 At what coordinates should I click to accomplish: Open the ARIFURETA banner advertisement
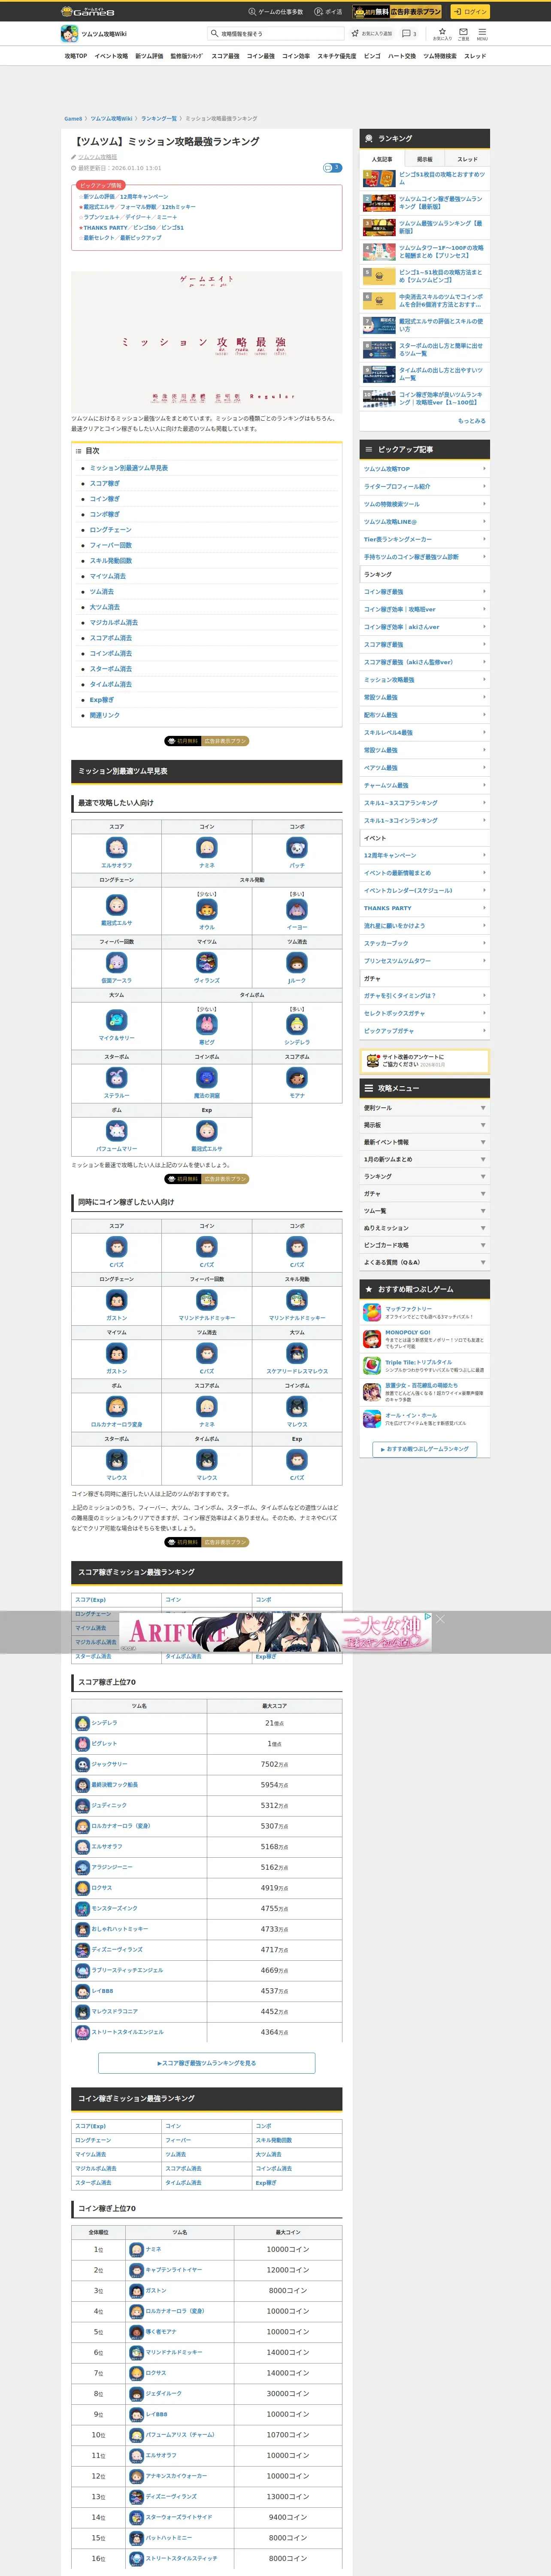tap(275, 1632)
